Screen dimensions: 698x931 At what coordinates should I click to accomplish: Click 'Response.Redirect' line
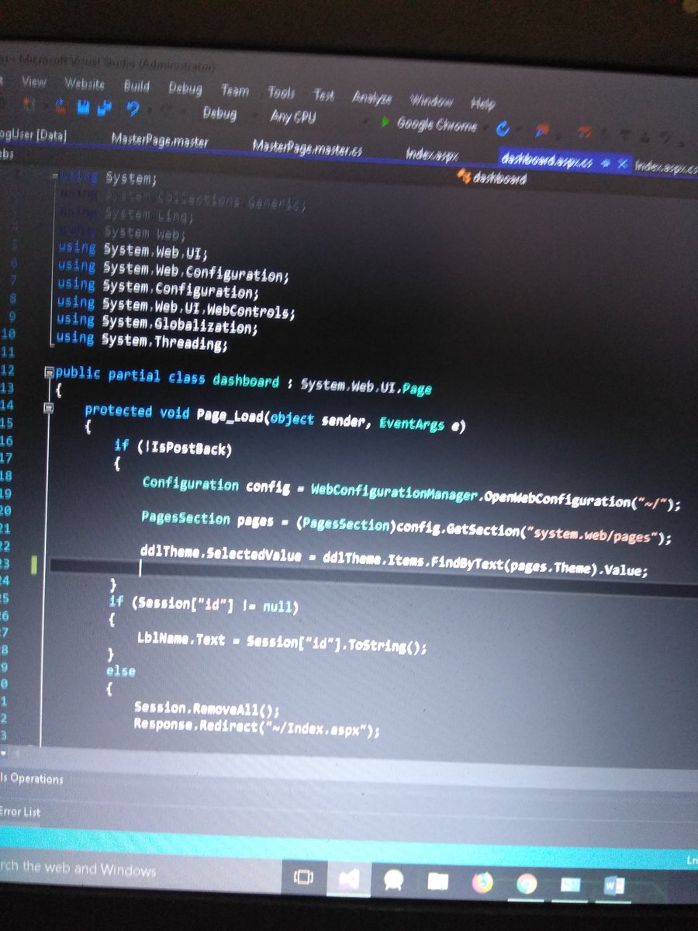point(257,727)
